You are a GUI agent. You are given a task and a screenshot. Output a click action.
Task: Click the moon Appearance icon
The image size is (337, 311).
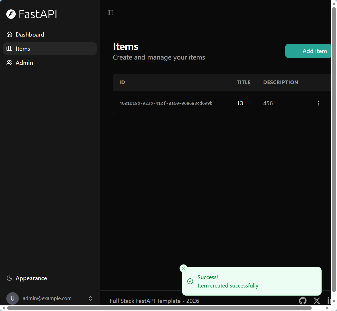pos(9,278)
